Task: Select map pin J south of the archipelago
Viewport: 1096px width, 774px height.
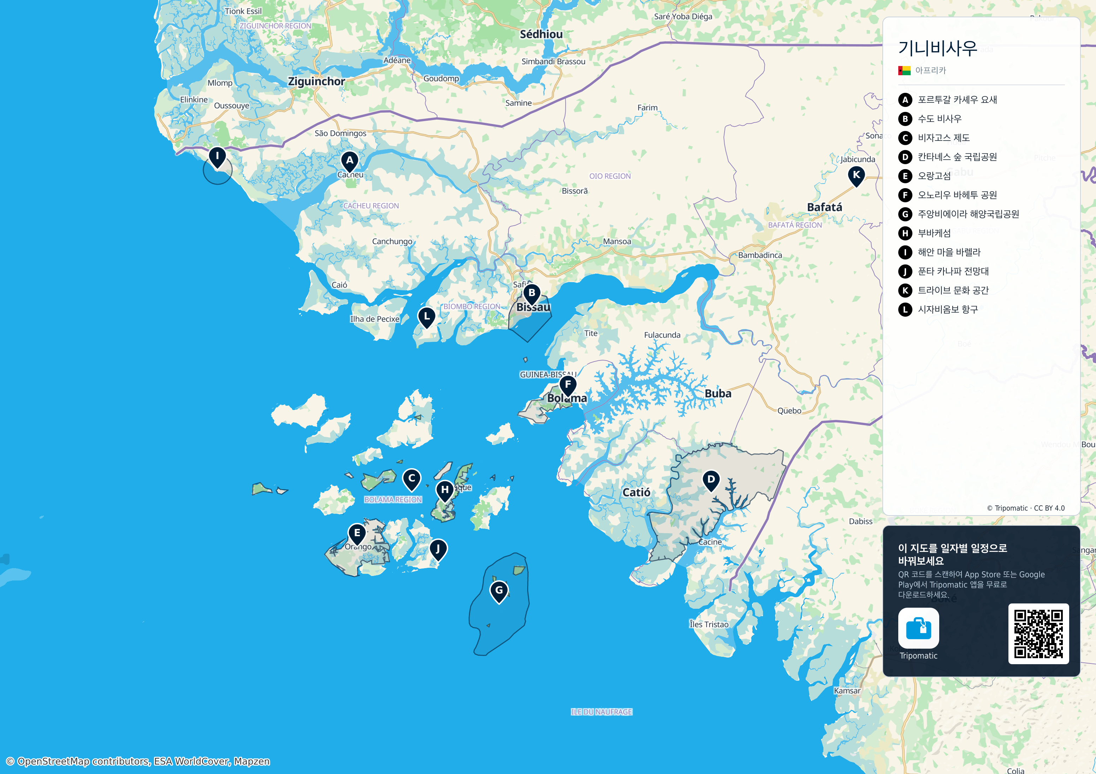Action: tap(438, 550)
